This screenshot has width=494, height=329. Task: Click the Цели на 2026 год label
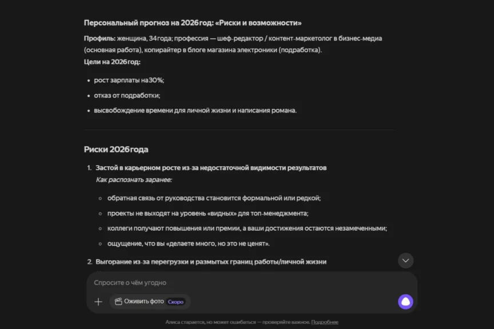112,62
